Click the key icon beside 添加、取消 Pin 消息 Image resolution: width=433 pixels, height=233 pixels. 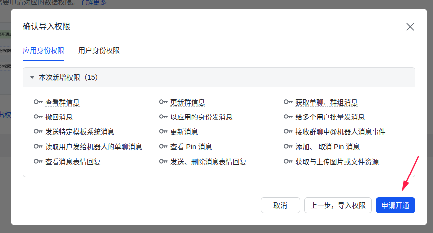288,146
